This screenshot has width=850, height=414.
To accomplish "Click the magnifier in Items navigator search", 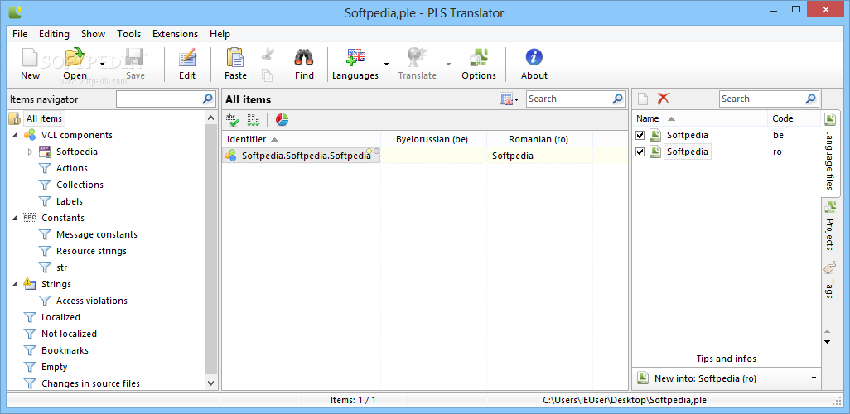I will click(x=208, y=99).
